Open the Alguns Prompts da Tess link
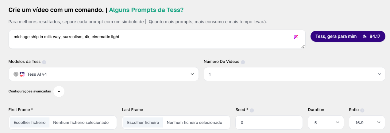 coord(146,10)
